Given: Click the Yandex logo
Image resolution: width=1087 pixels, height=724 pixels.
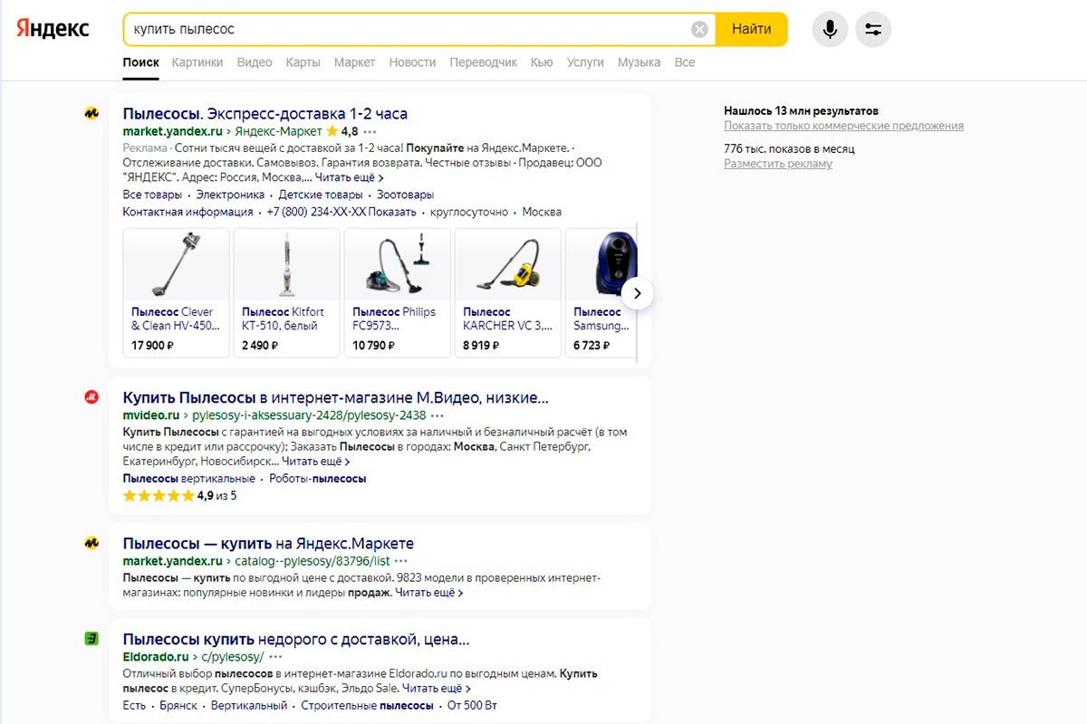Looking at the screenshot, I should 53,29.
